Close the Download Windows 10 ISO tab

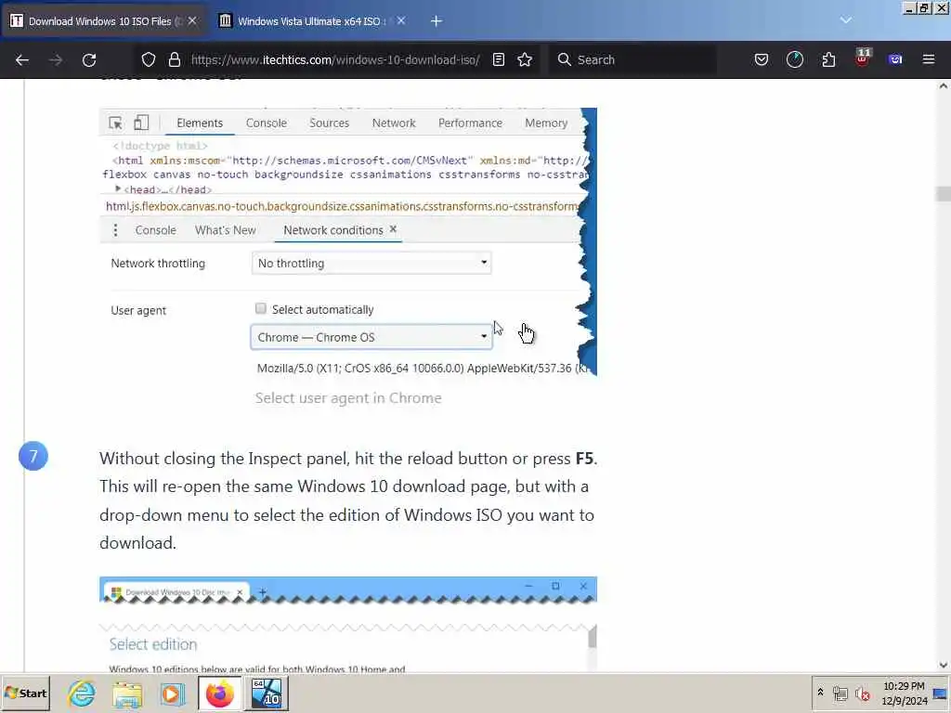click(192, 20)
